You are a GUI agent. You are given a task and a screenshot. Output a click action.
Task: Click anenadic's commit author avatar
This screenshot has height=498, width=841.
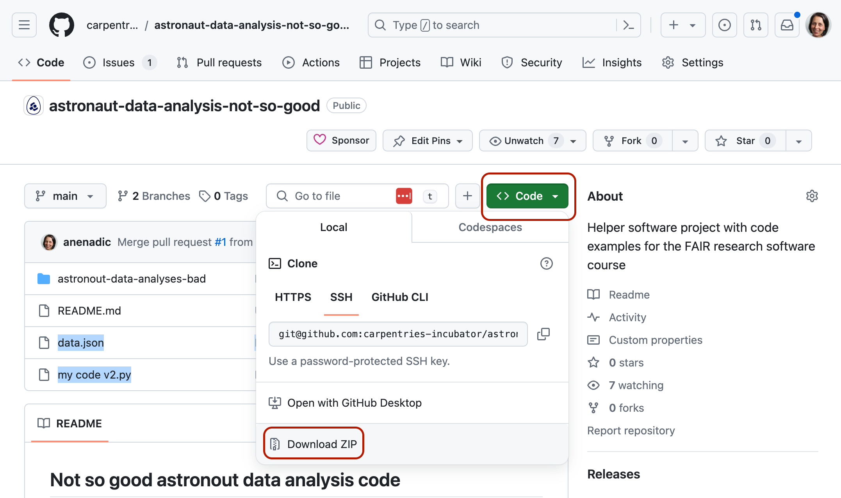49,242
